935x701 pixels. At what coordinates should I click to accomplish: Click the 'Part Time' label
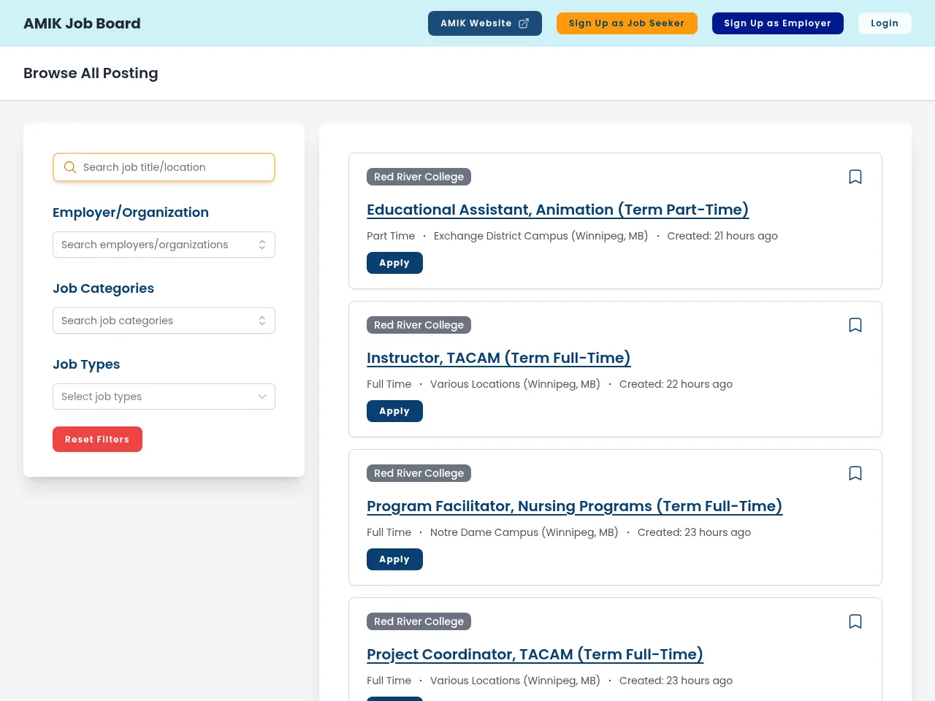click(391, 236)
